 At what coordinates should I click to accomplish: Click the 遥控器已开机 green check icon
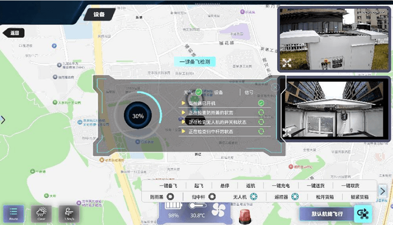point(261,103)
